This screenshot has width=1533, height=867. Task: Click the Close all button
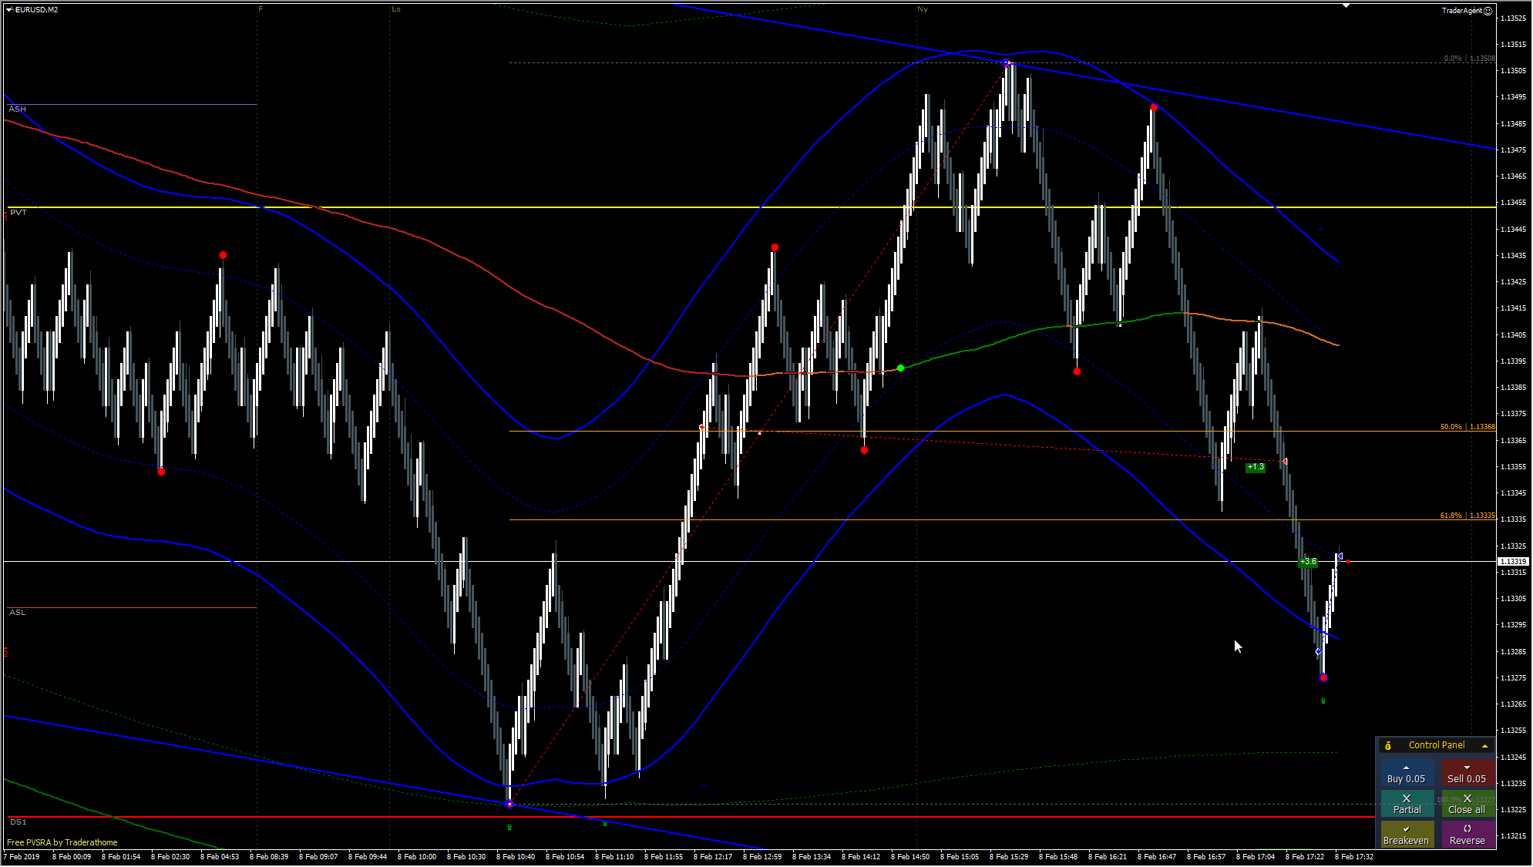coord(1467,804)
